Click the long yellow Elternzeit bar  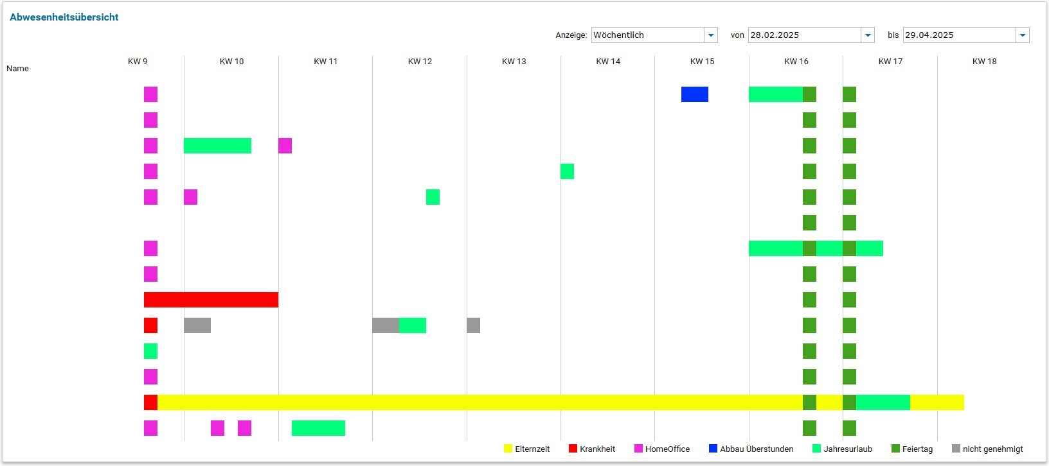pyautogui.click(x=476, y=402)
